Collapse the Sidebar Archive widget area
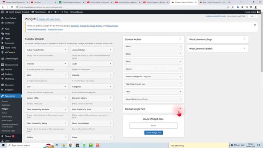 tap(180, 39)
